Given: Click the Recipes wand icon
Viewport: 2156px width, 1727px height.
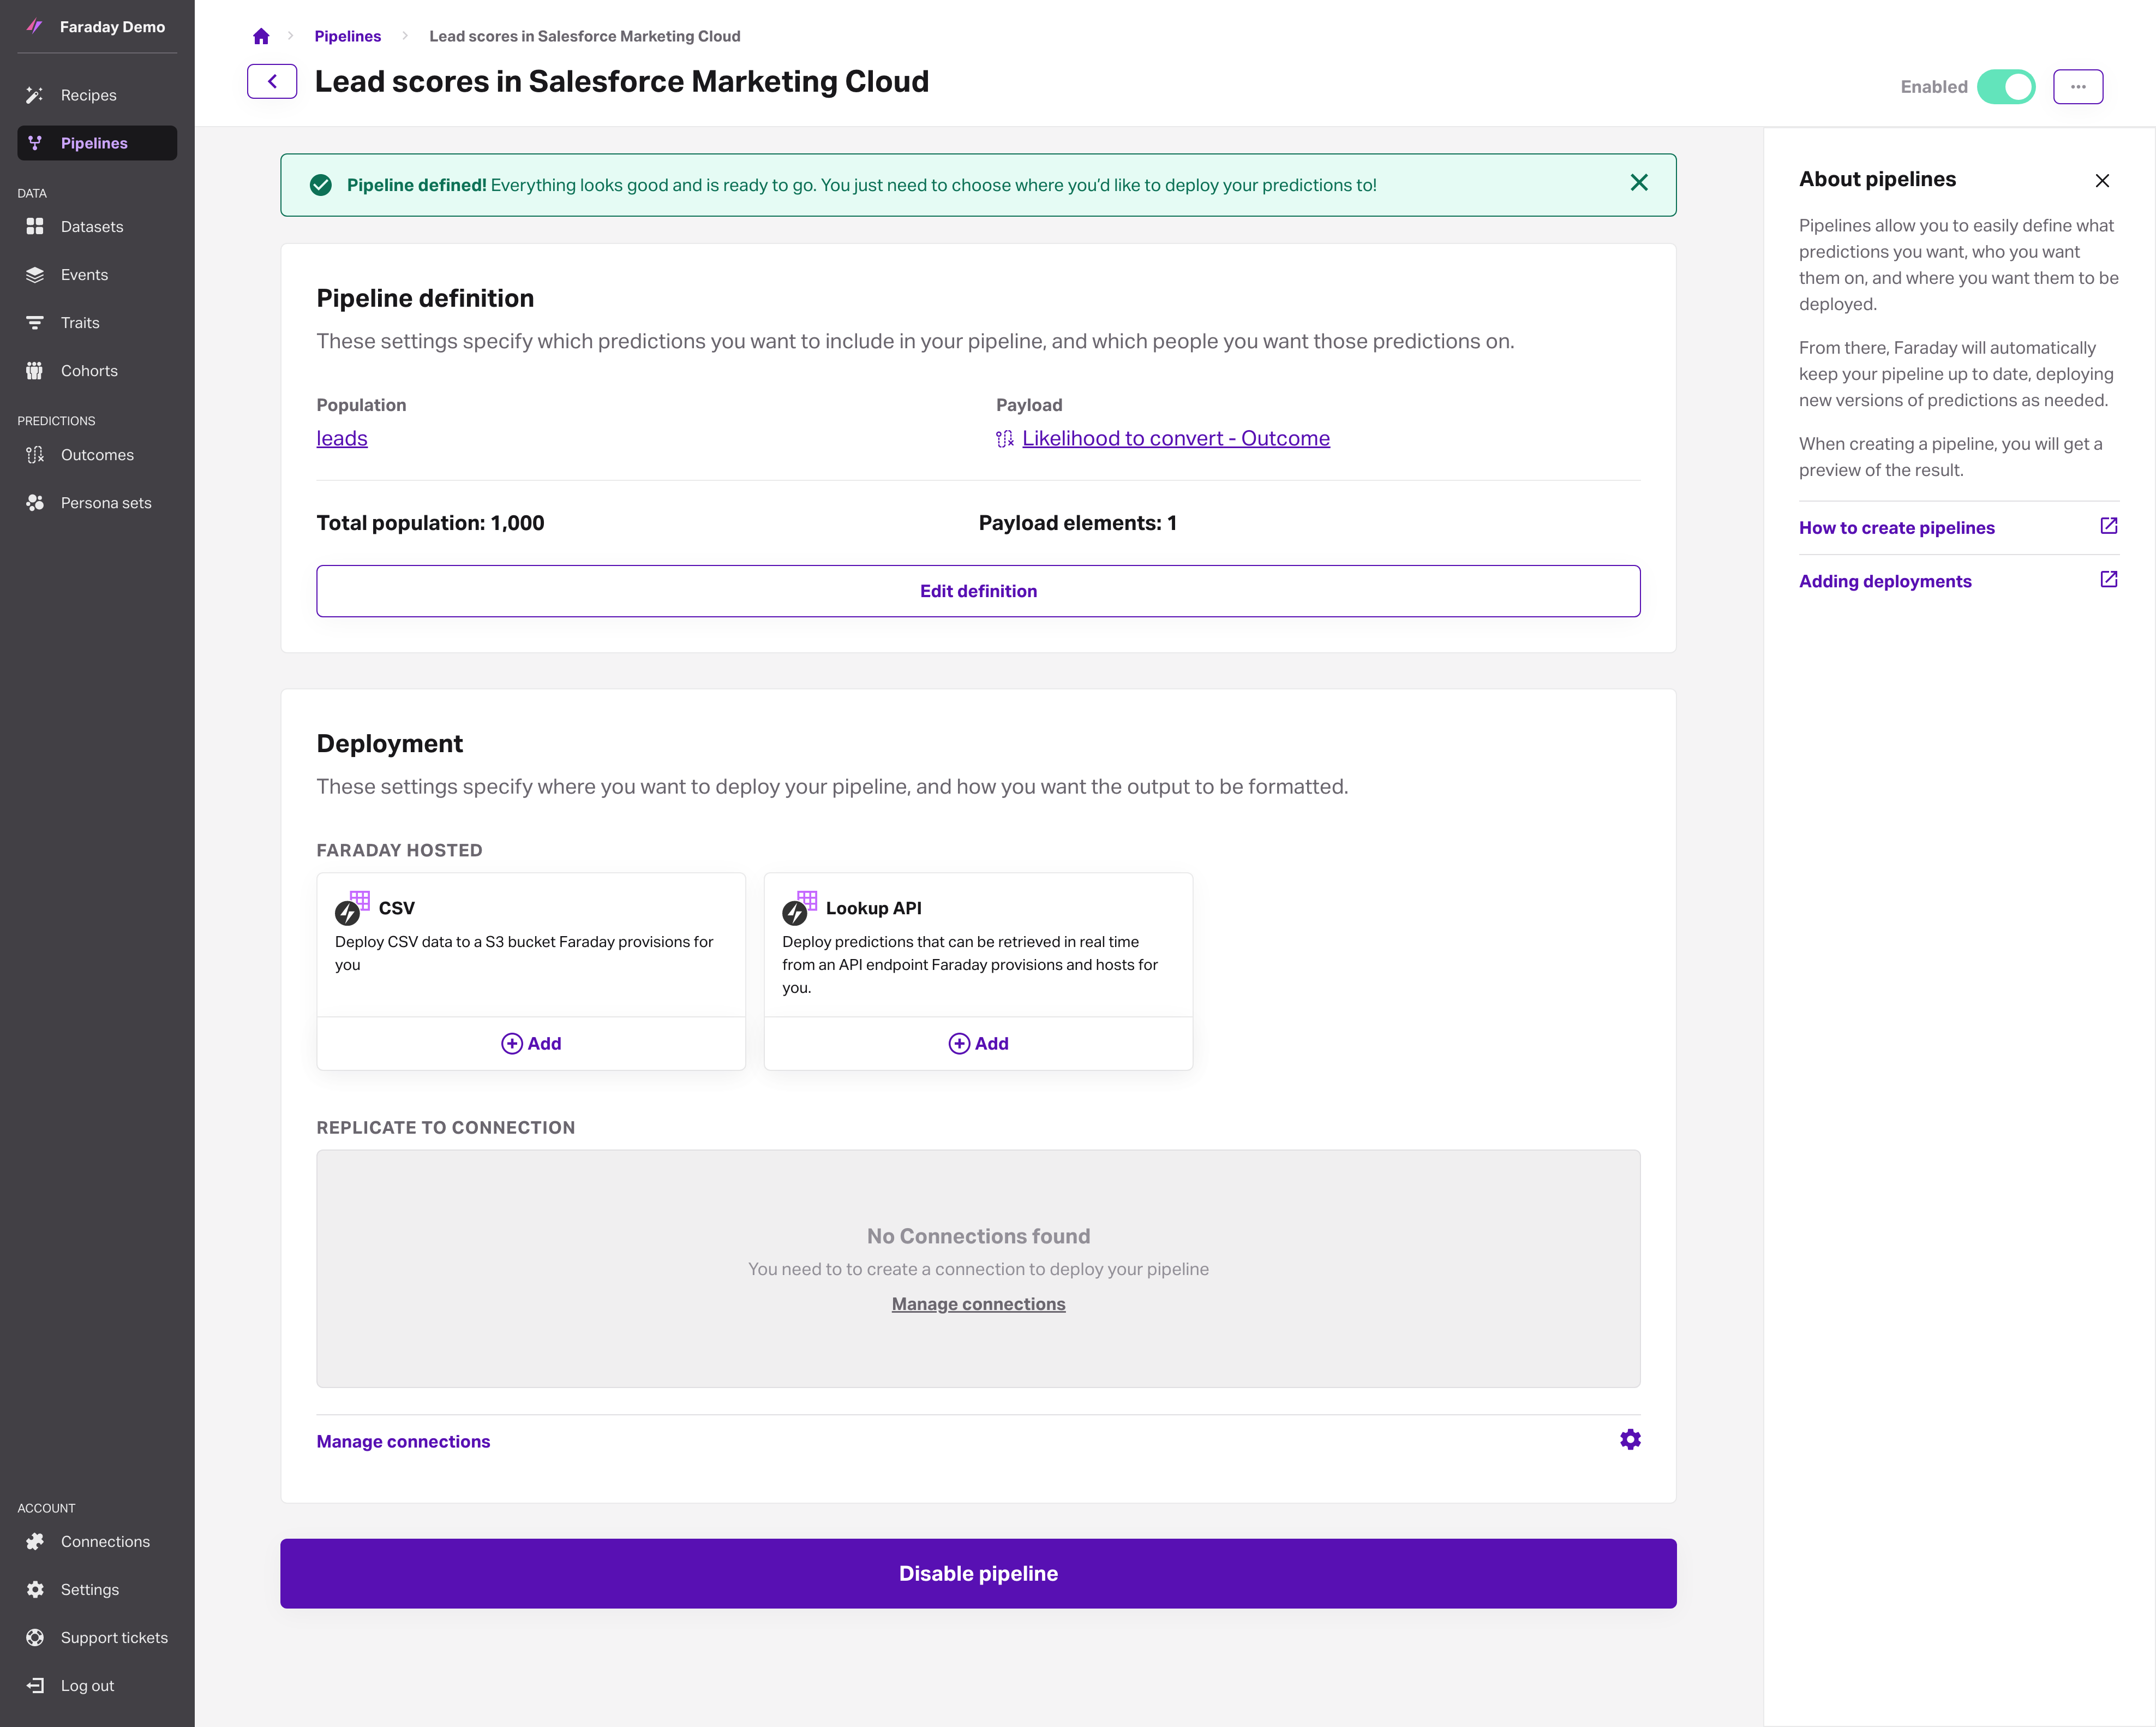Looking at the screenshot, I should point(35,95).
